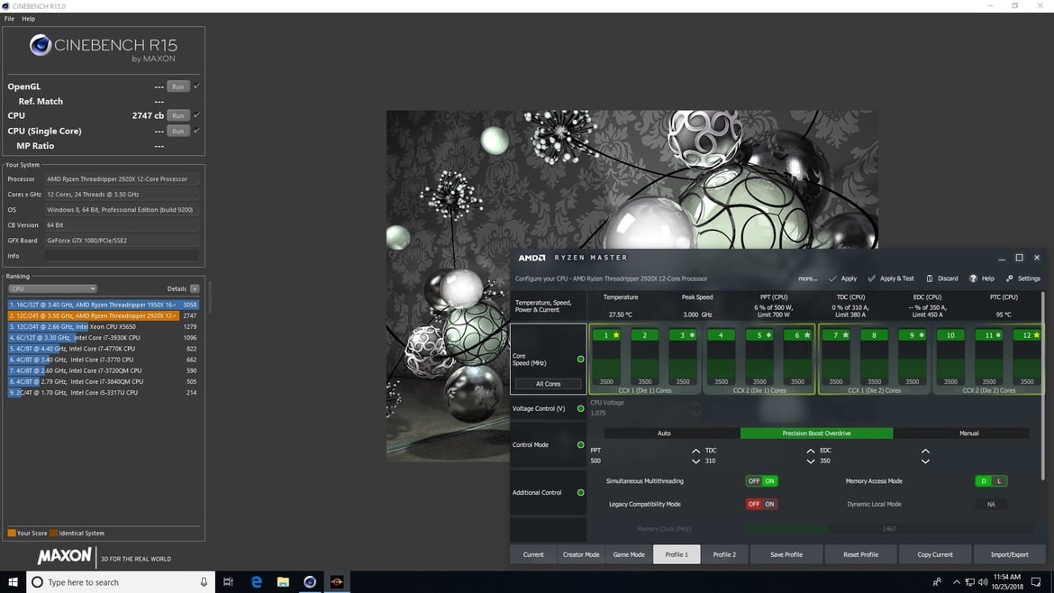Click Reset Profile button
Image resolution: width=1054 pixels, height=593 pixels.
[860, 554]
